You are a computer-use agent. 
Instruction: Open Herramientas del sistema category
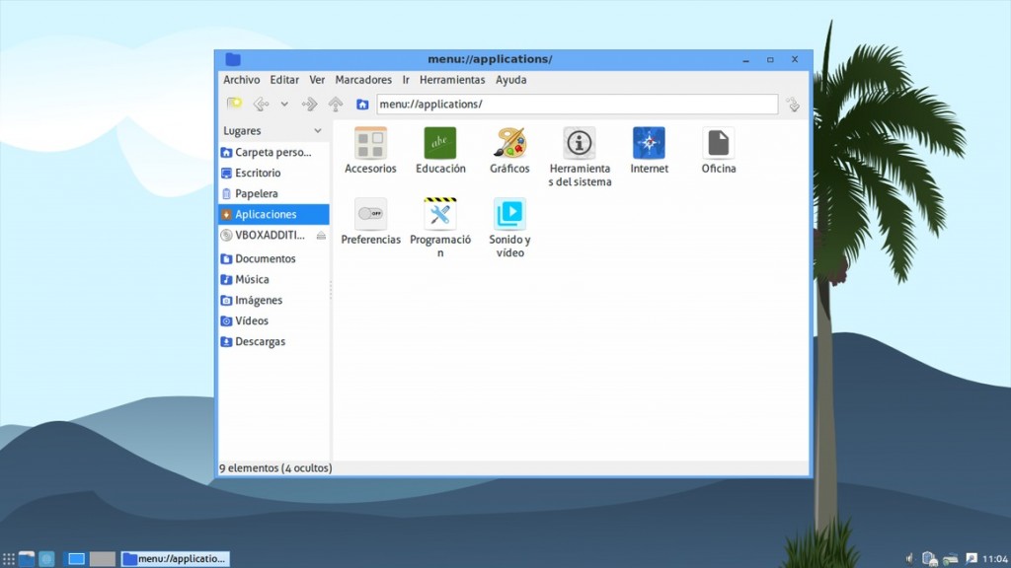(580, 144)
